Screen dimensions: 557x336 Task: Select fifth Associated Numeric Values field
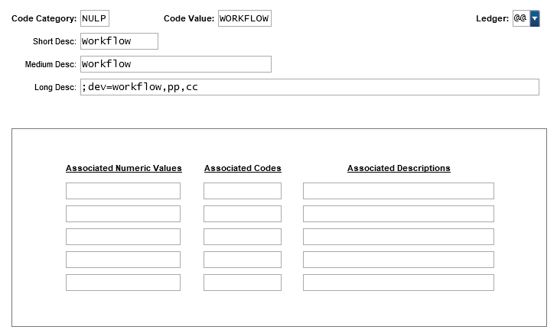pos(123,283)
